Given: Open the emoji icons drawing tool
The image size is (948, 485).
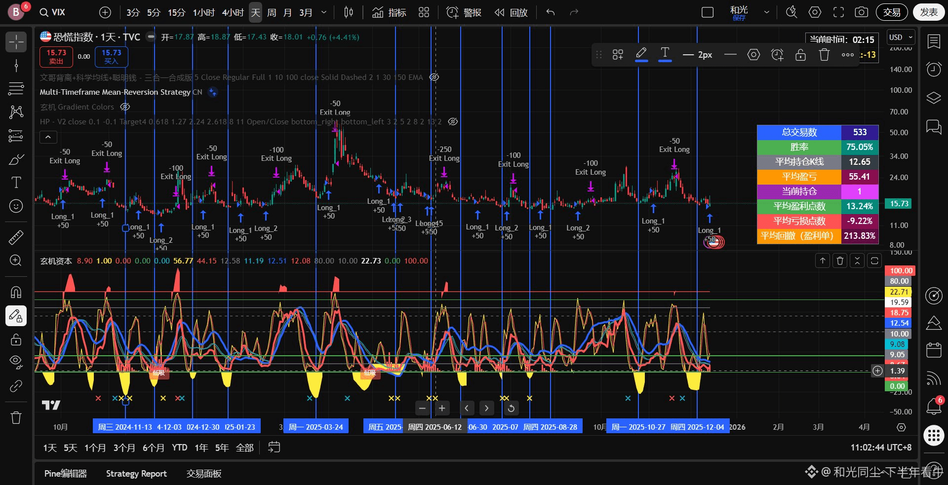Looking at the screenshot, I should 16,206.
